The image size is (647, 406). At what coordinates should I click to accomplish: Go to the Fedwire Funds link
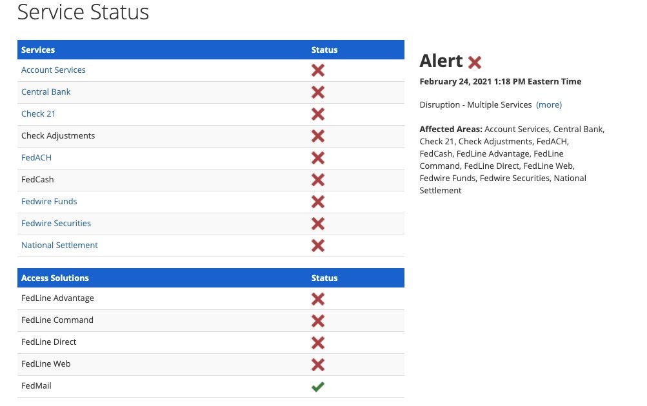pos(49,202)
